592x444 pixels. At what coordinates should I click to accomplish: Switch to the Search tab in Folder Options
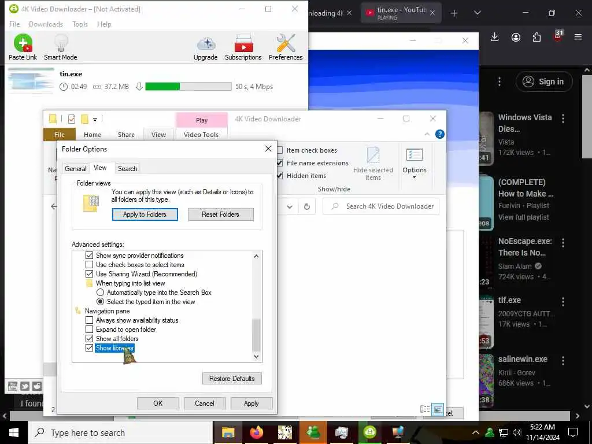(128, 169)
